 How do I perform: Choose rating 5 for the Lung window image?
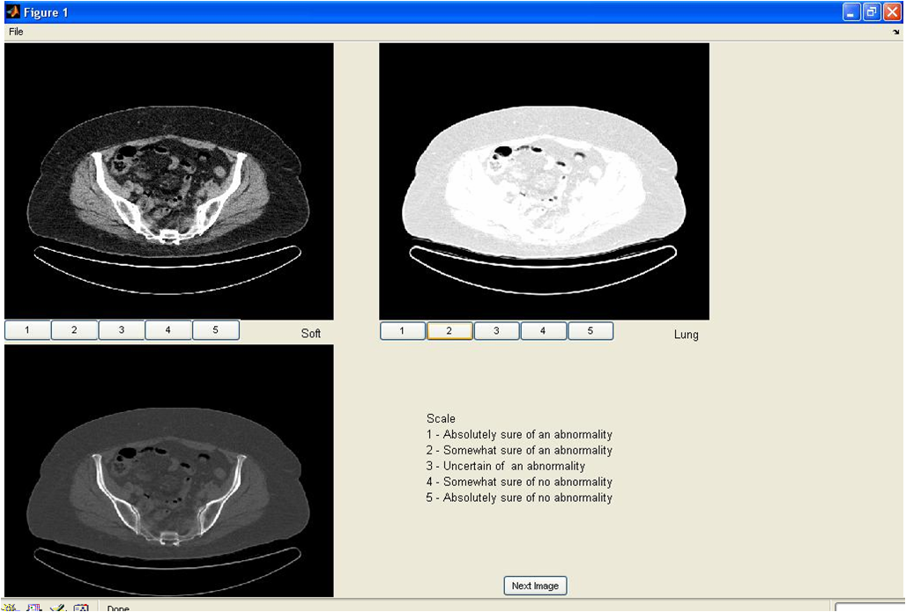590,331
